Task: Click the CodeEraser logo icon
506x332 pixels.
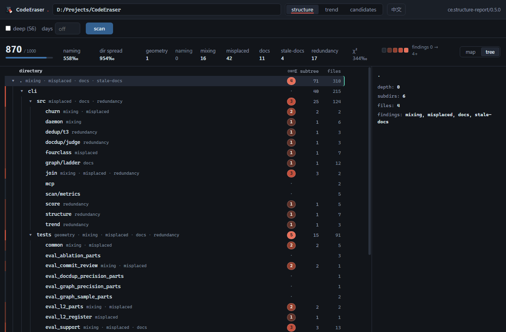Action: [x=9, y=9]
